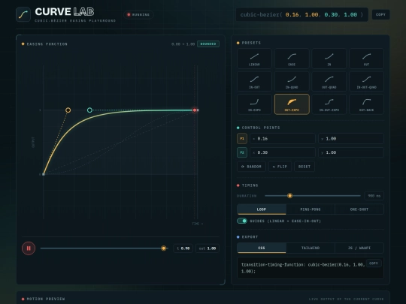This screenshot has width=406, height=304.
Task: Edit the P1 x value field
Action: tap(283, 139)
